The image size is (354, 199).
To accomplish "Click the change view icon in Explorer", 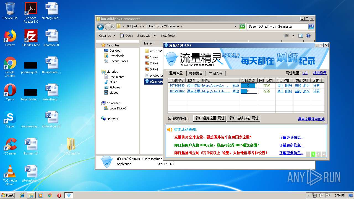I will coord(287,36).
